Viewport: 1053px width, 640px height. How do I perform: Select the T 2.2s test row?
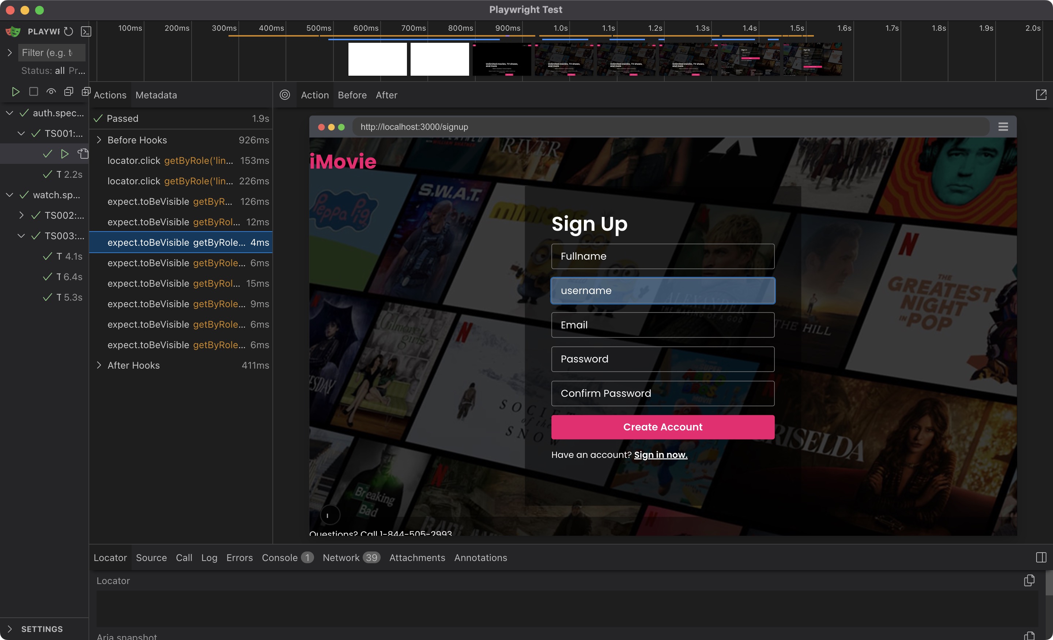[x=45, y=174]
